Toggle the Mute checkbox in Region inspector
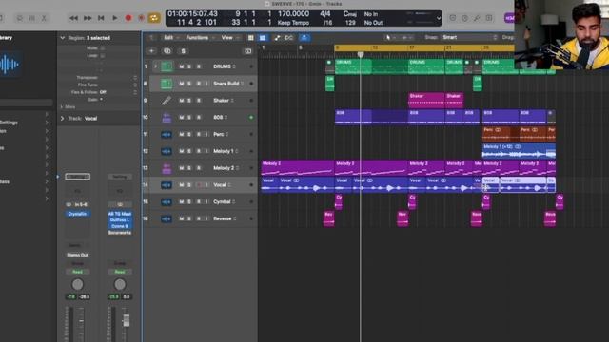 pyautogui.click(x=103, y=48)
